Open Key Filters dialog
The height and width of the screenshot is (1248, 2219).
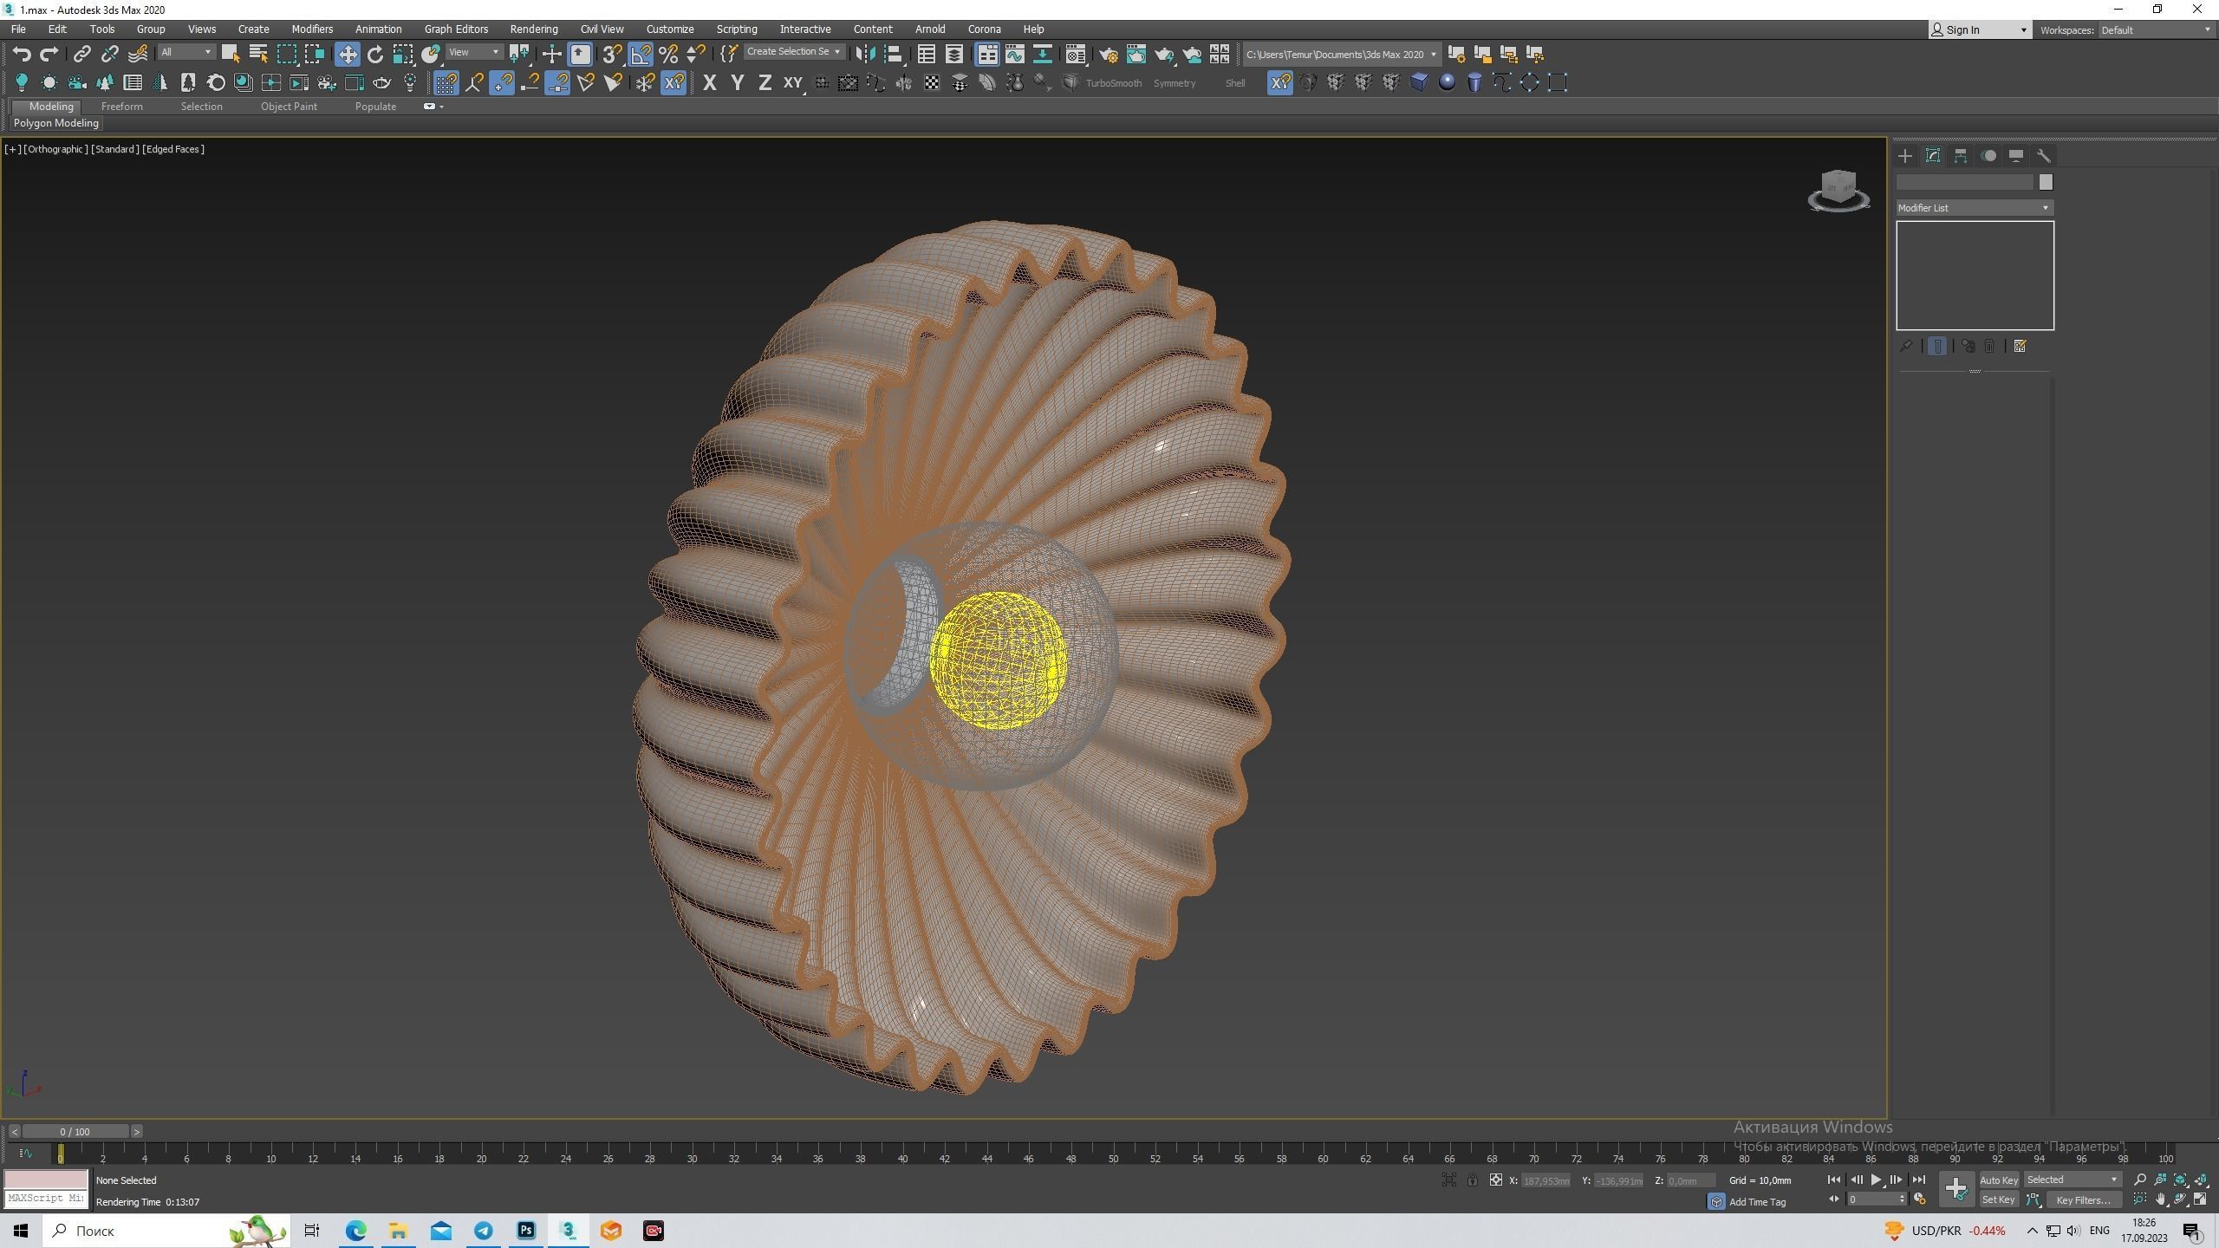point(2083,1199)
